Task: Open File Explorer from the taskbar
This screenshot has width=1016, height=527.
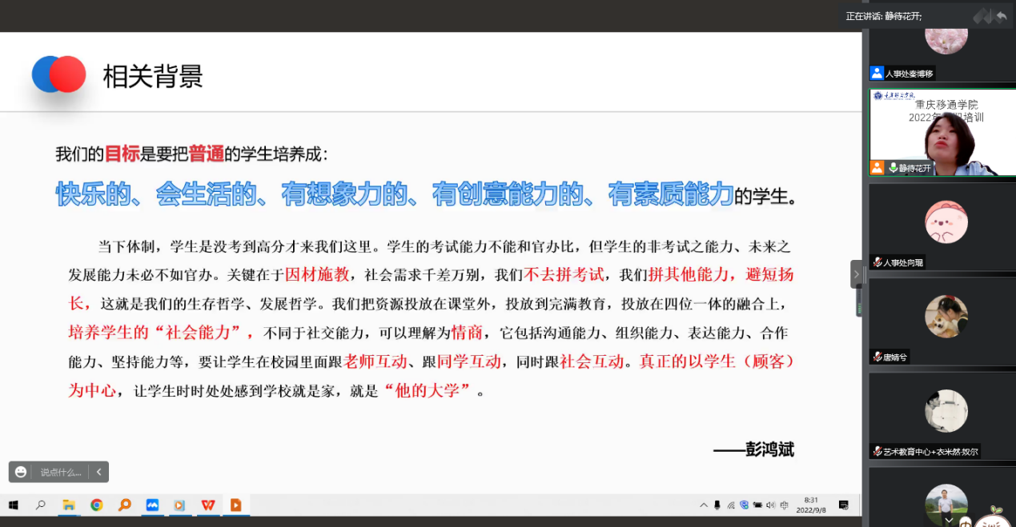Action: point(69,505)
